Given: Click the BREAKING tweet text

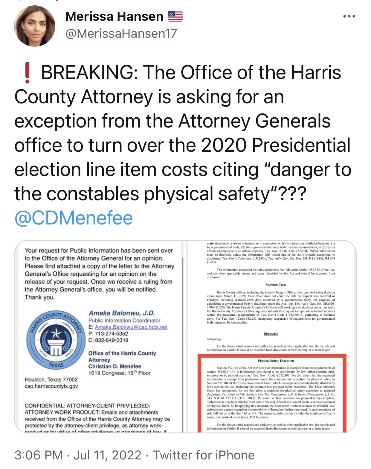Looking at the screenshot, I should point(182,133).
